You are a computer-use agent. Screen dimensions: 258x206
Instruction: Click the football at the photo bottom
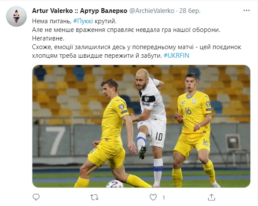[115, 184]
